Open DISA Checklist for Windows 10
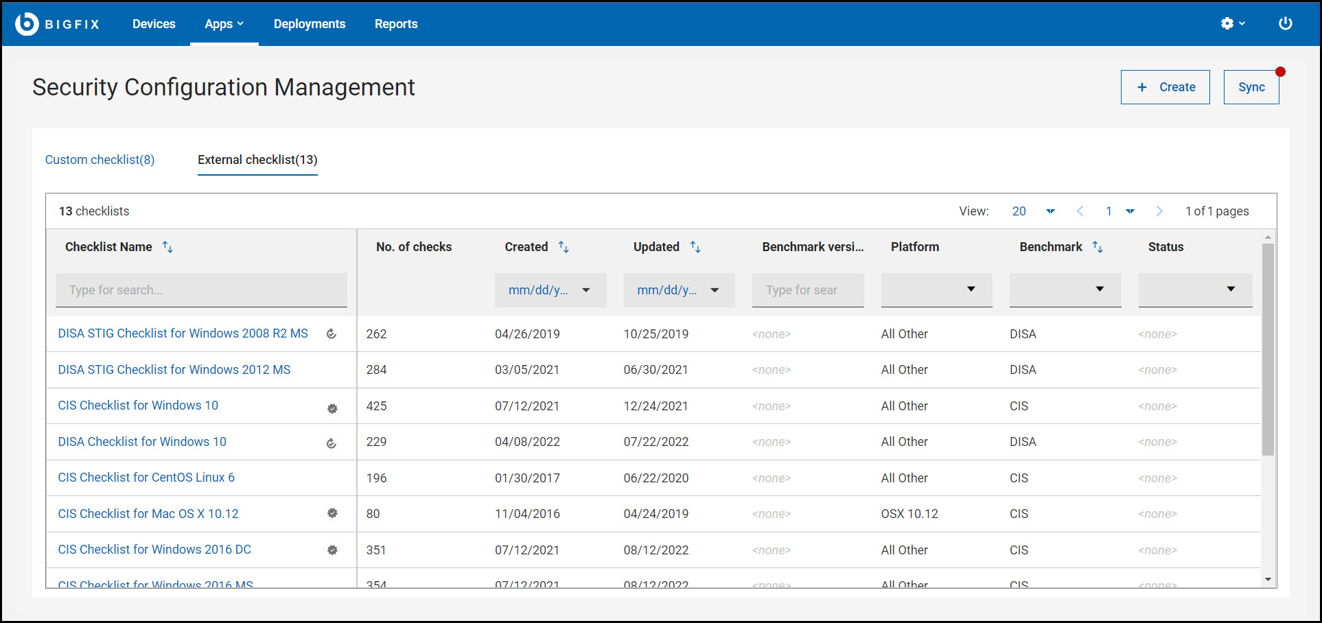The height and width of the screenshot is (623, 1322). tap(142, 442)
